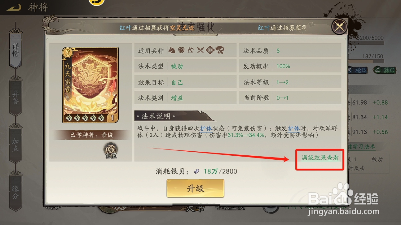Viewport: 401px width, 225px height.
Task: Click the shield troop type icon
Action: 181,50
